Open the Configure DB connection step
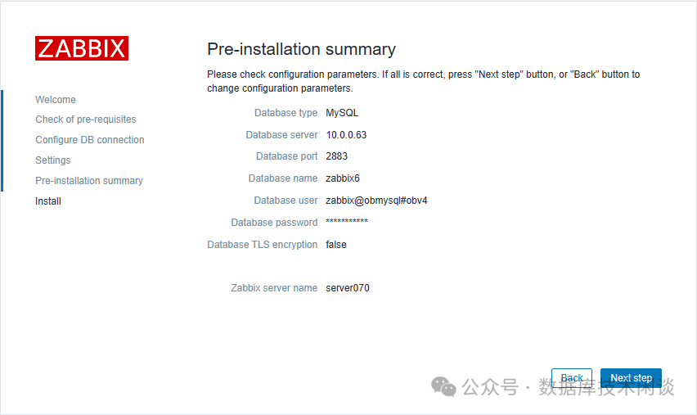 pos(90,140)
